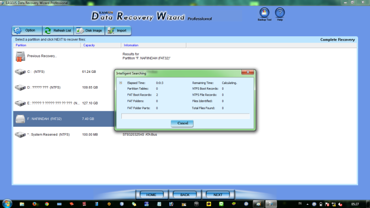
Task: Open the Disk Image tool
Action: tap(89, 30)
